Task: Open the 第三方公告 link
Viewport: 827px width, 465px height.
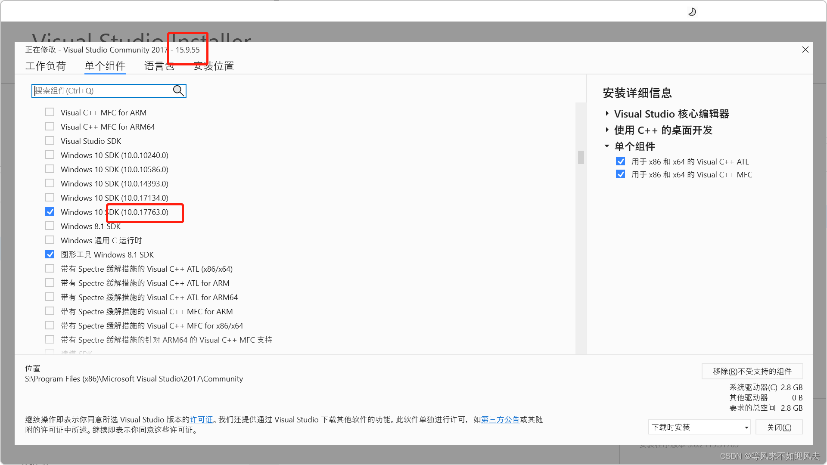Action: coord(500,419)
